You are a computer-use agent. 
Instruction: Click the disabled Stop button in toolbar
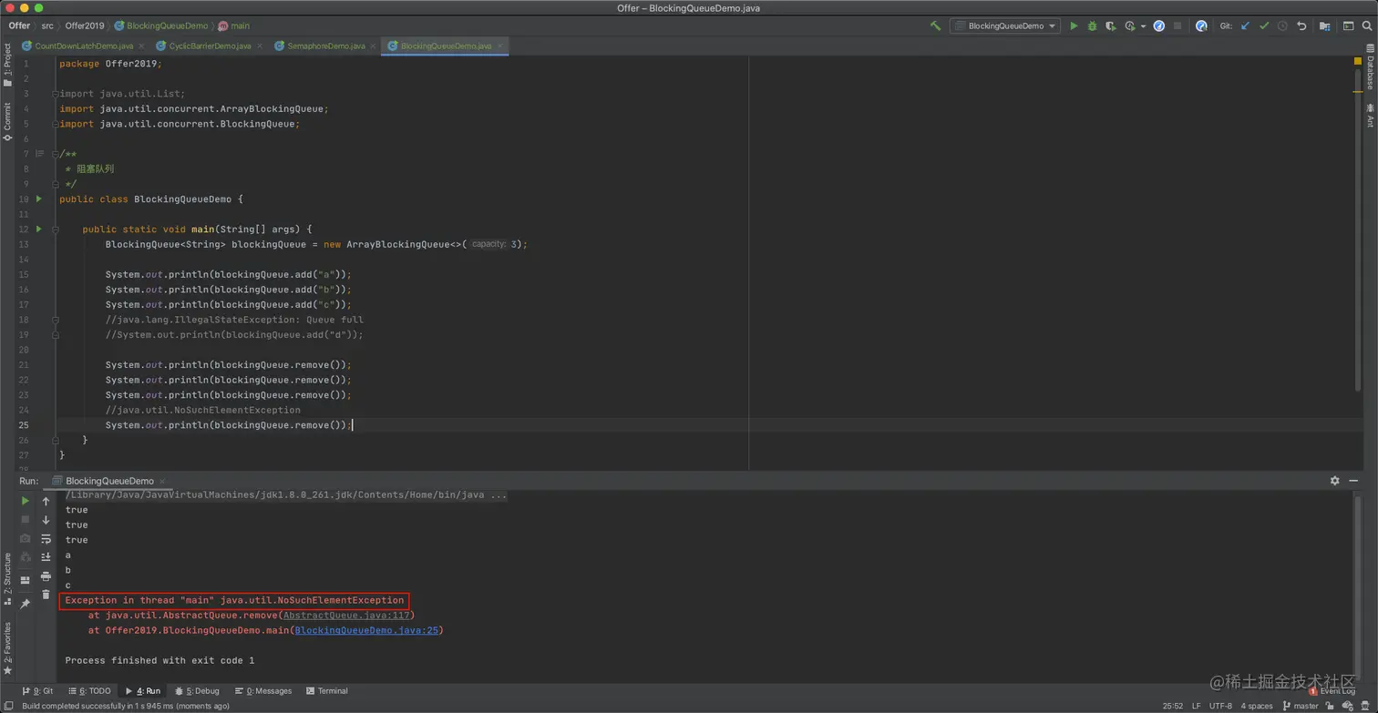1177,26
